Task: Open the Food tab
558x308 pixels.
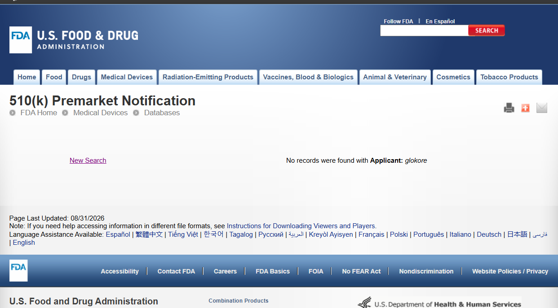Action: click(54, 77)
